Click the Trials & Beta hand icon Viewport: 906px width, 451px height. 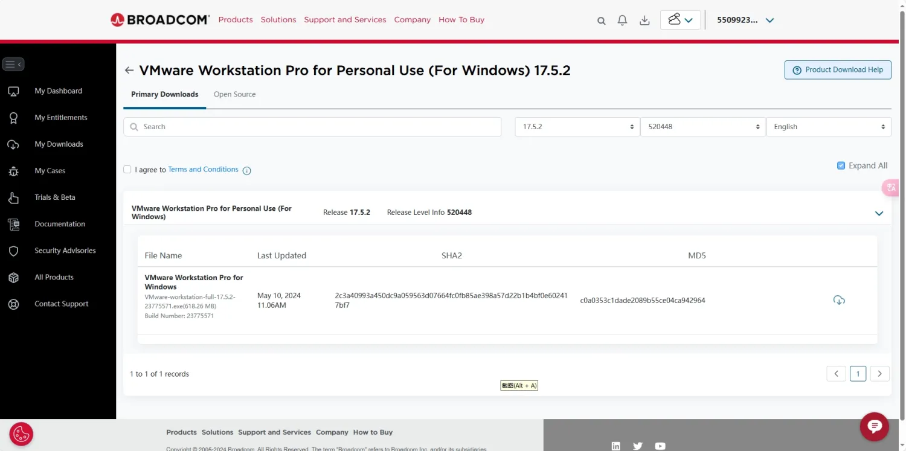point(13,197)
